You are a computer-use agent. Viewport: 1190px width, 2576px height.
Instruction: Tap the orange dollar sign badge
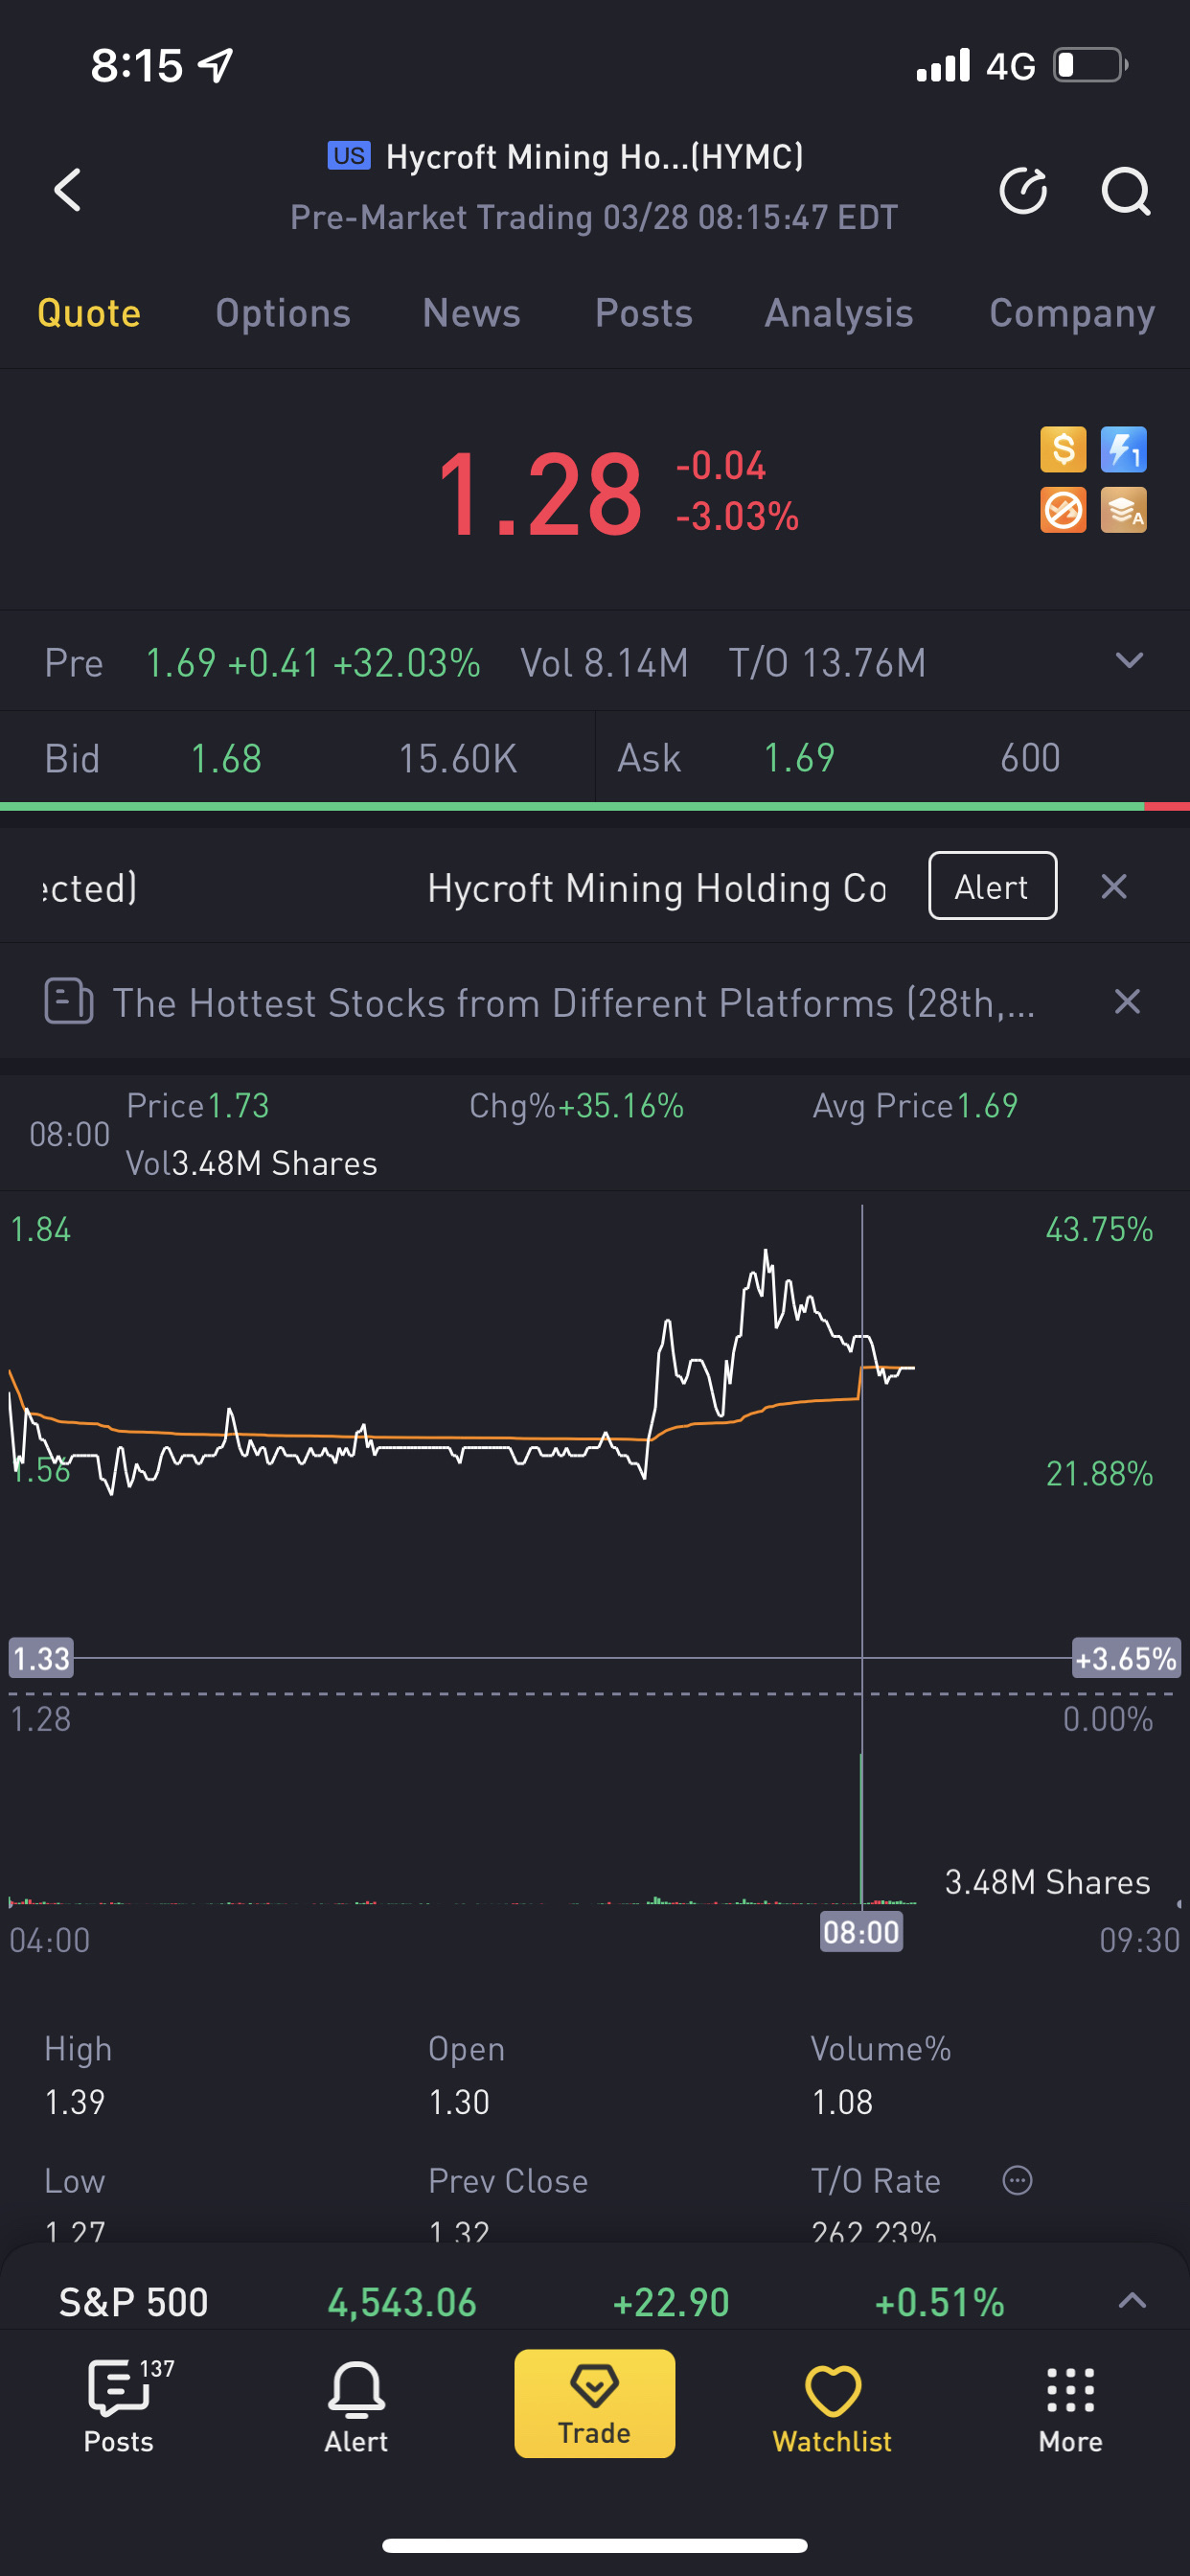(x=1062, y=450)
